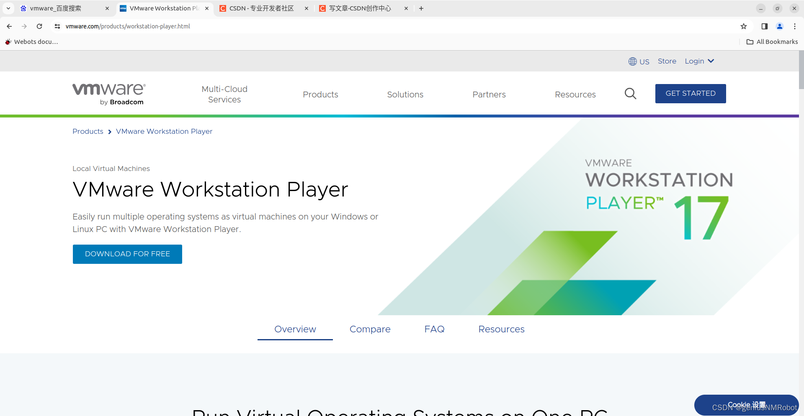Expand the Login dropdown
Image resolution: width=804 pixels, height=416 pixels.
[698, 61]
